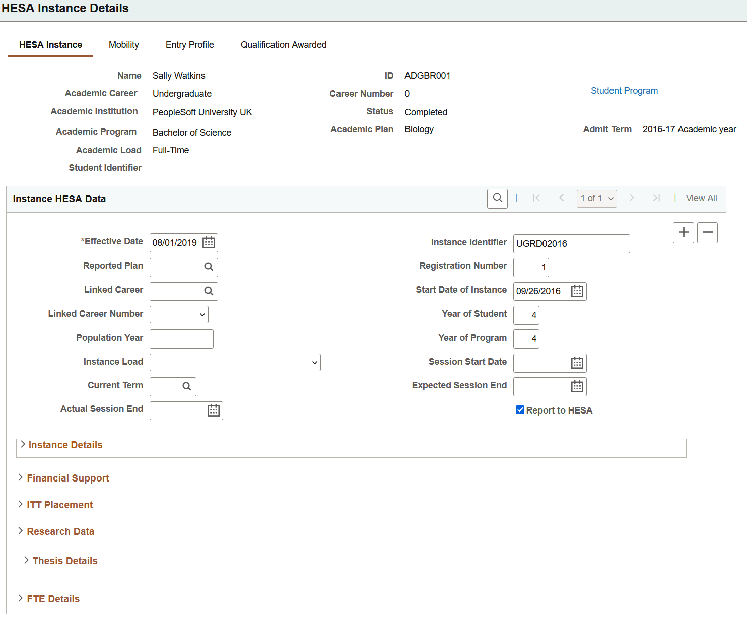This screenshot has height=618, width=747.
Task: Add a new Instance HESA Data row
Action: (683, 232)
